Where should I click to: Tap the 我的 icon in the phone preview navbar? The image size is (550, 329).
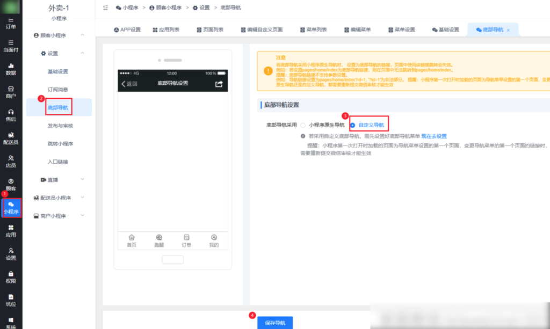214,240
